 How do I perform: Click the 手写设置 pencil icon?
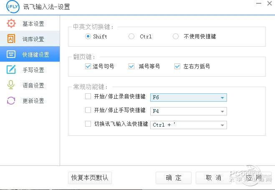click(11, 70)
